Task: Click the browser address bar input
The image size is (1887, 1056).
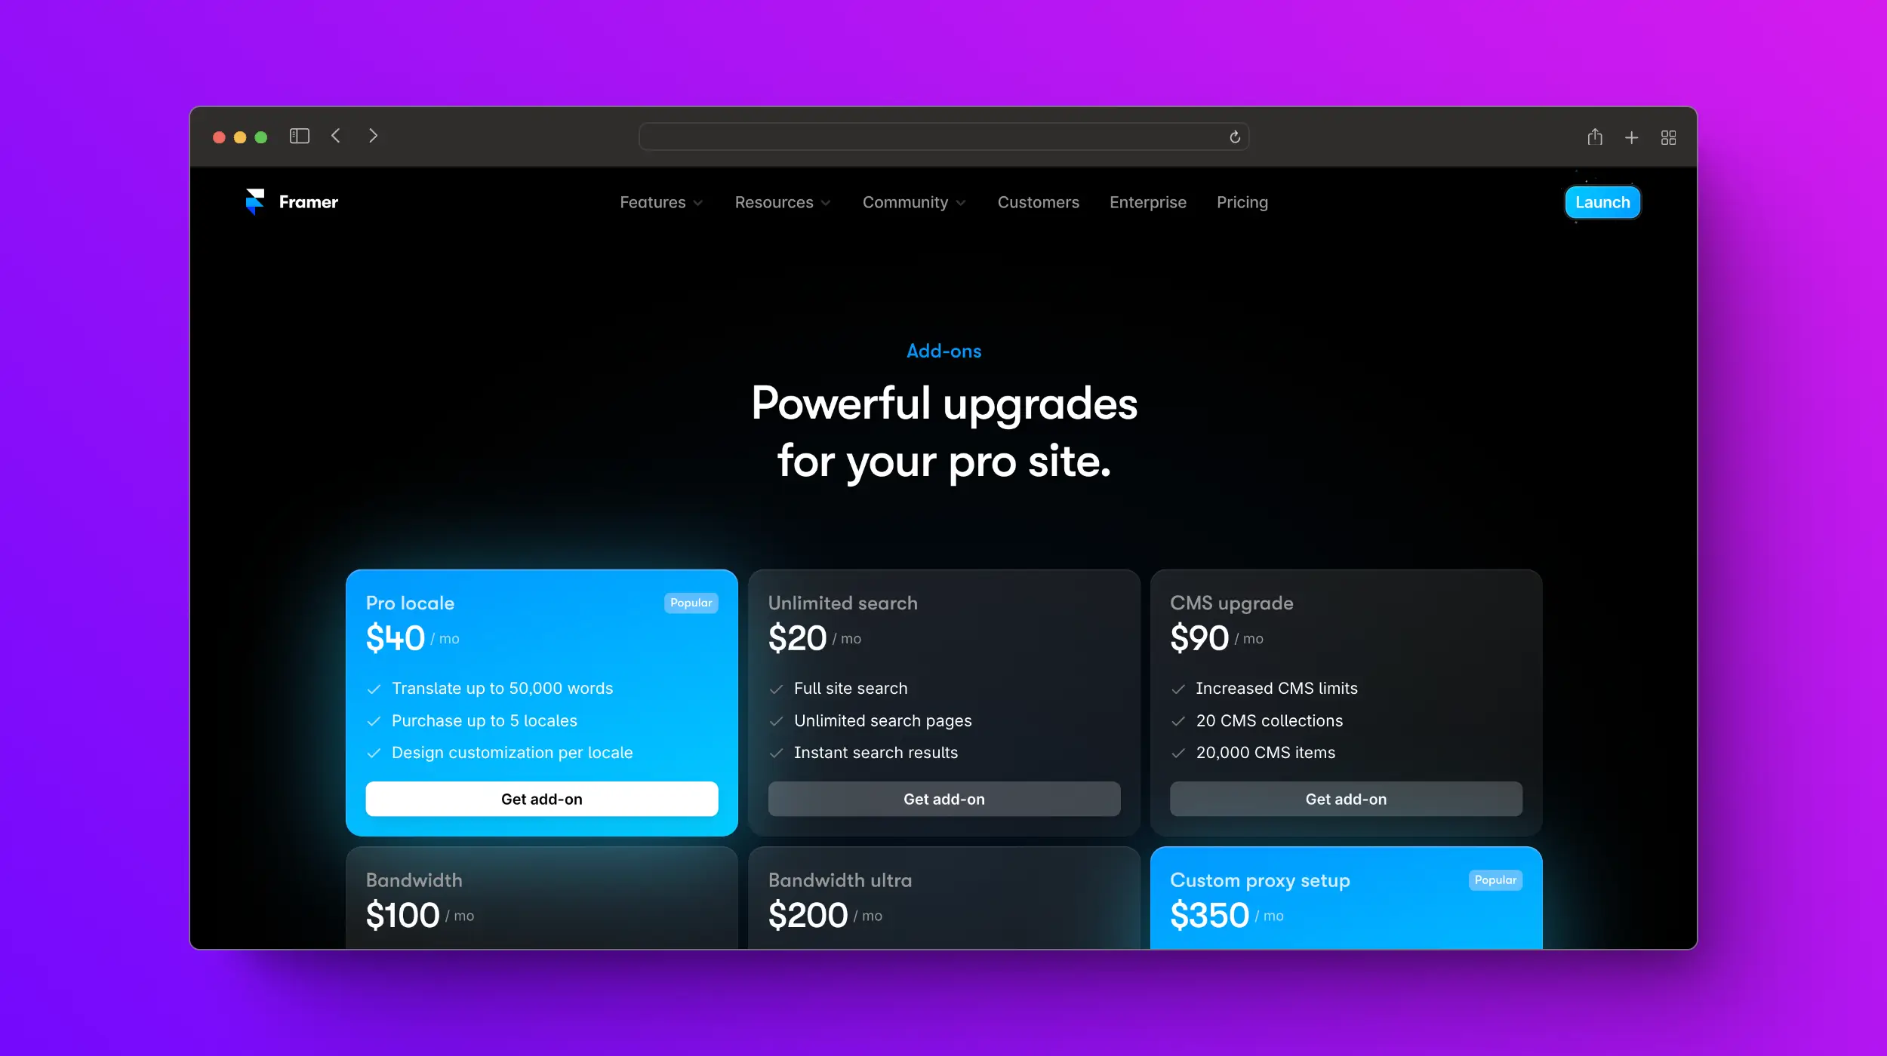Action: coord(943,136)
